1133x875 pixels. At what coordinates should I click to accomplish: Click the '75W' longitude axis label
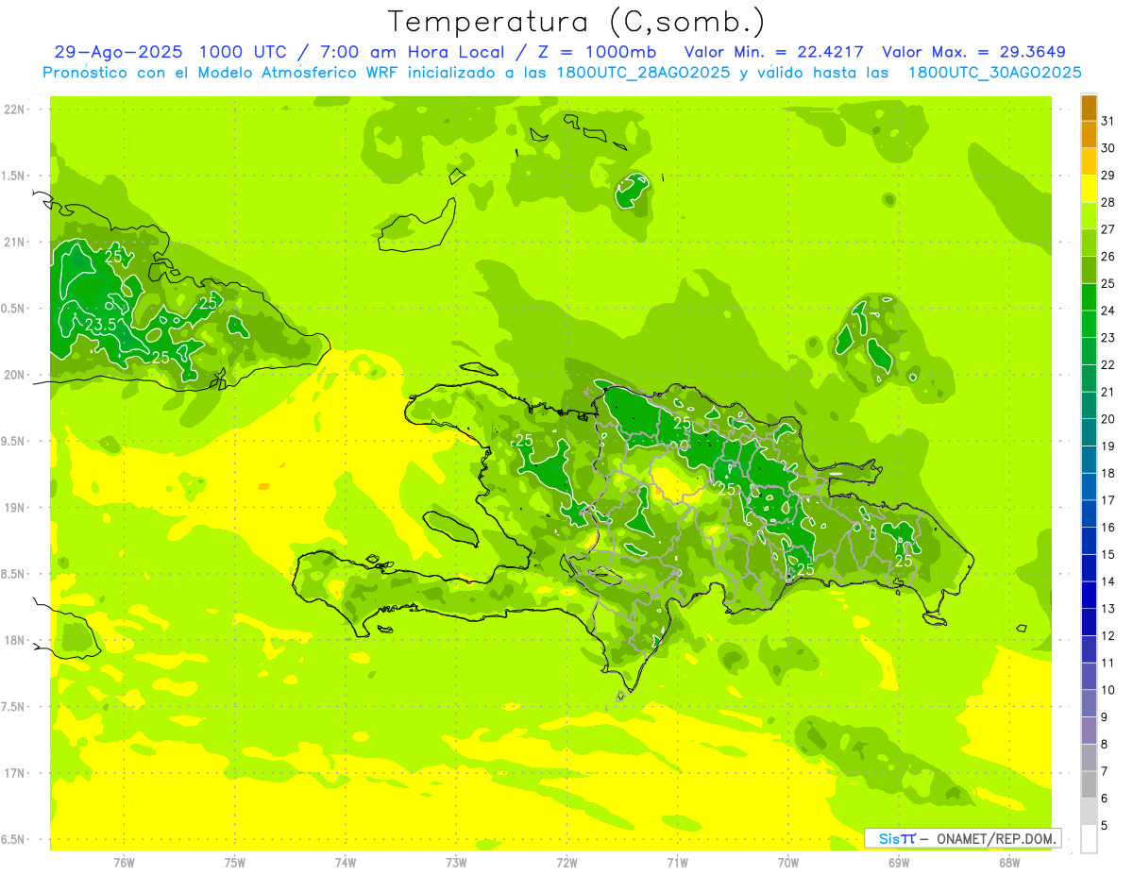coord(235,862)
